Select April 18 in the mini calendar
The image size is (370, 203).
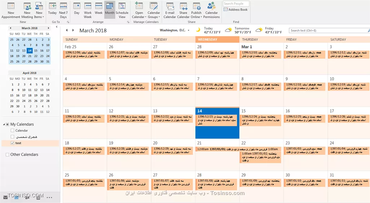click(30, 96)
